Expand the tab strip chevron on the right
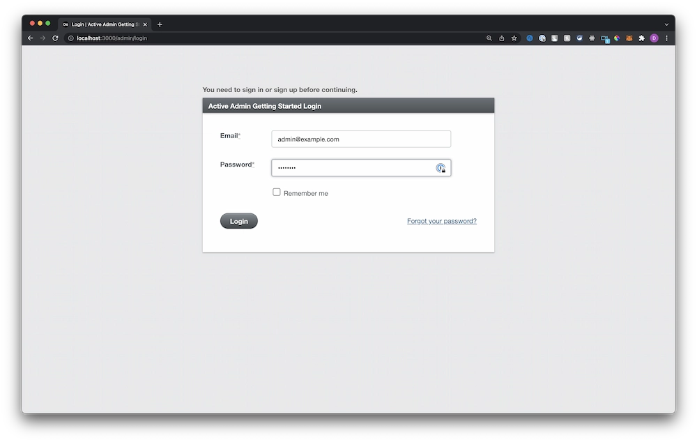Image resolution: width=697 pixels, height=442 pixels. coord(666,24)
